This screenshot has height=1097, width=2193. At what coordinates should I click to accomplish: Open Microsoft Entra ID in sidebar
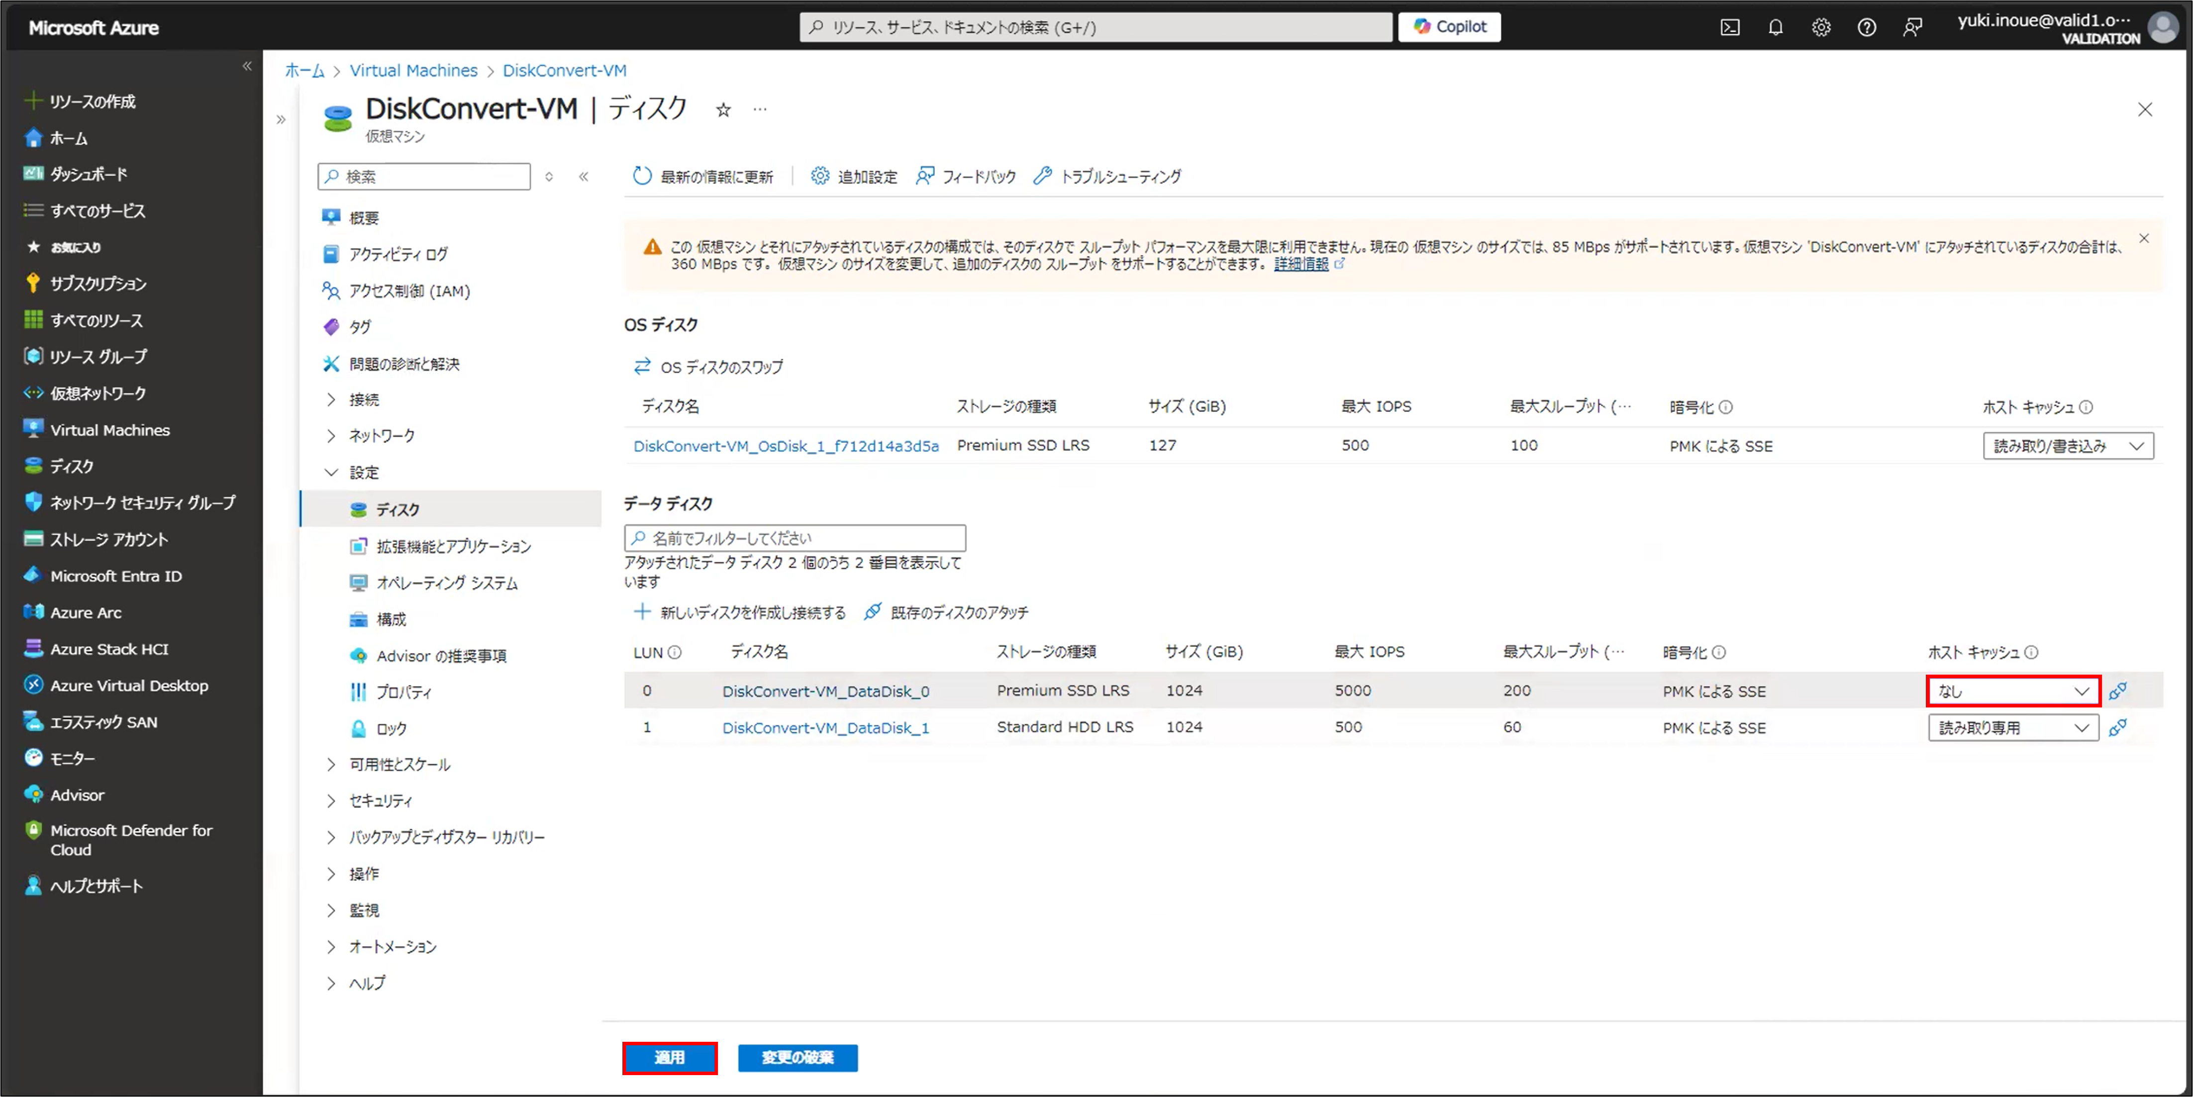coord(103,576)
